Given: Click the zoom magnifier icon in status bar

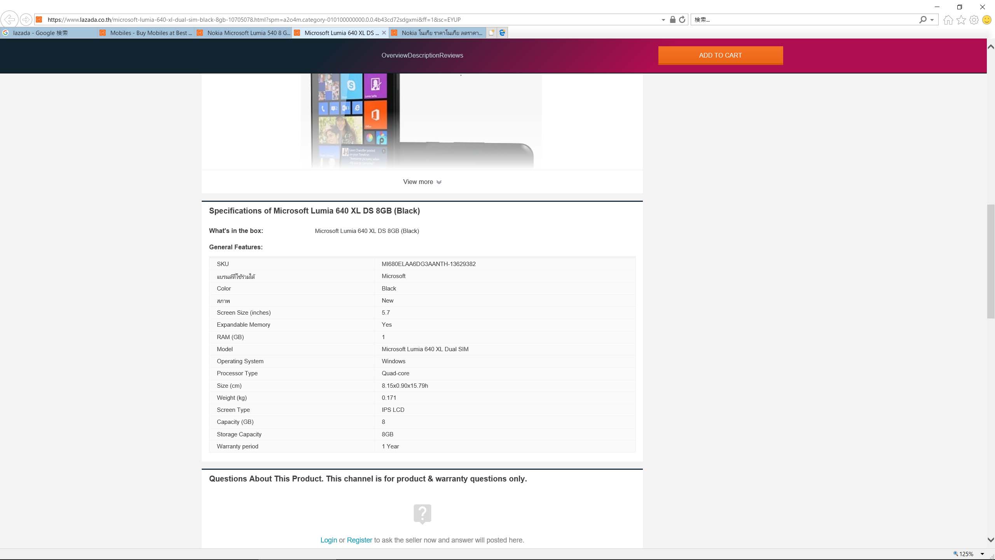Looking at the screenshot, I should click(956, 553).
